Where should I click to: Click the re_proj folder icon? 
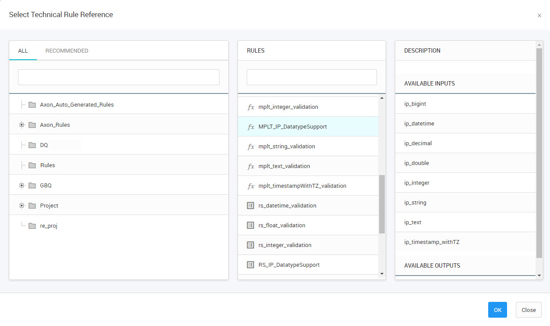click(x=32, y=226)
